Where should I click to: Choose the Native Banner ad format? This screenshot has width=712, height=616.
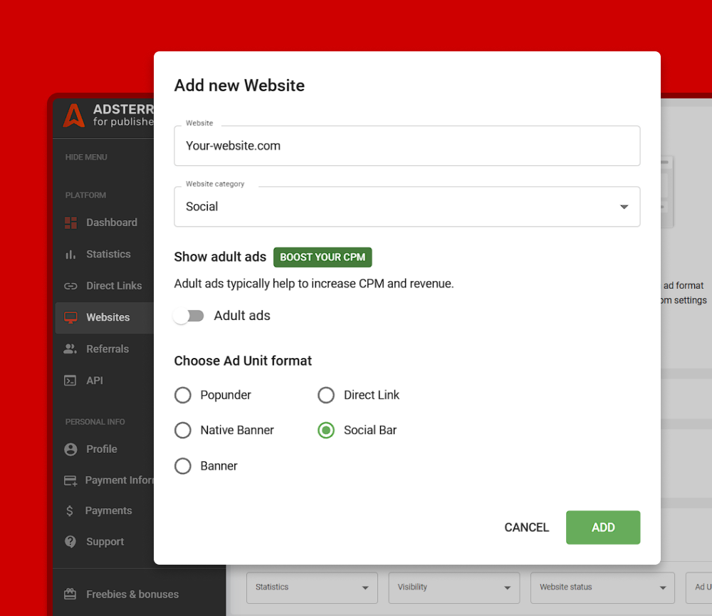(182, 430)
